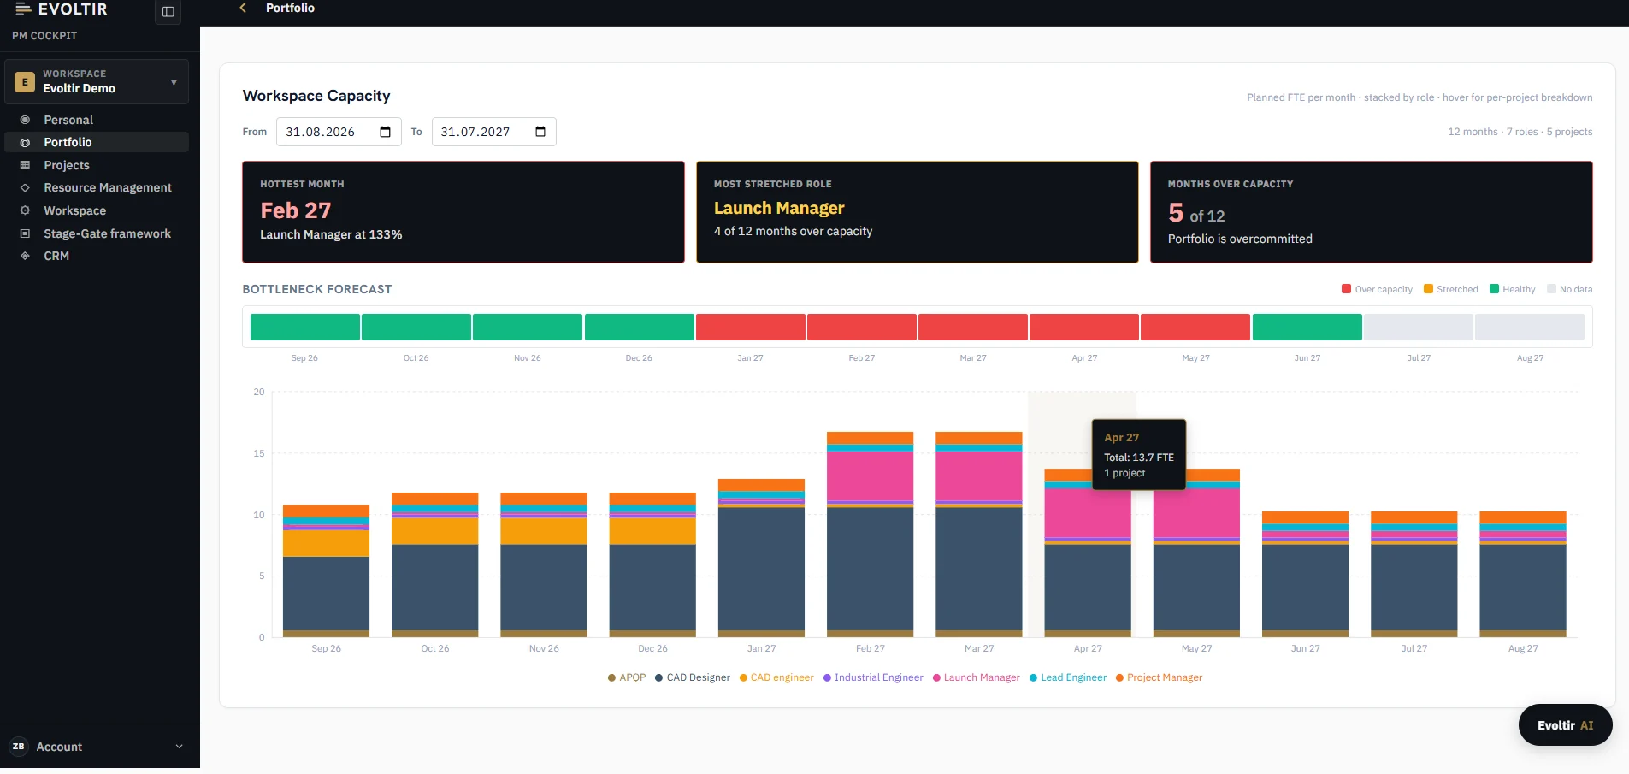Click the Most Stretched Role Launch Manager card
1629x774 pixels.
click(918, 212)
